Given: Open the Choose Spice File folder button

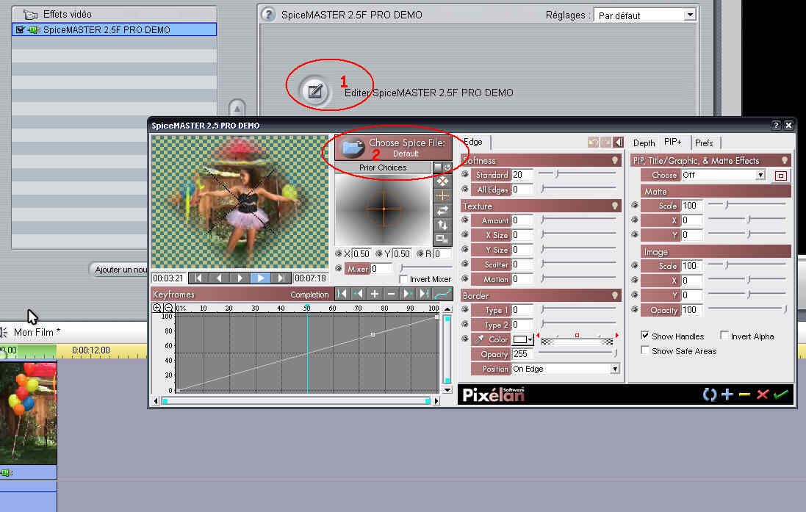Looking at the screenshot, I should pyautogui.click(x=393, y=148).
